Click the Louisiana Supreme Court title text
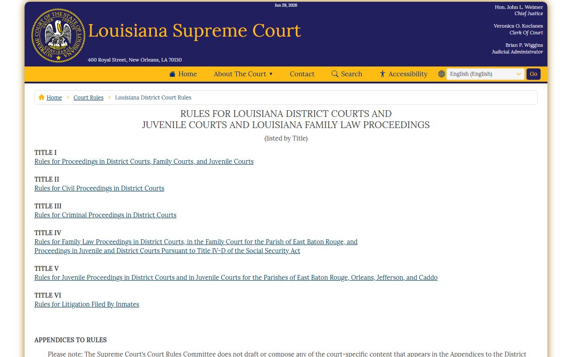 click(x=194, y=30)
